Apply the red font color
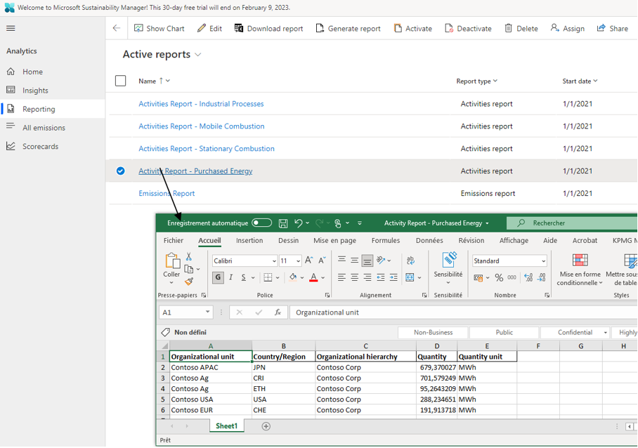 [x=313, y=277]
